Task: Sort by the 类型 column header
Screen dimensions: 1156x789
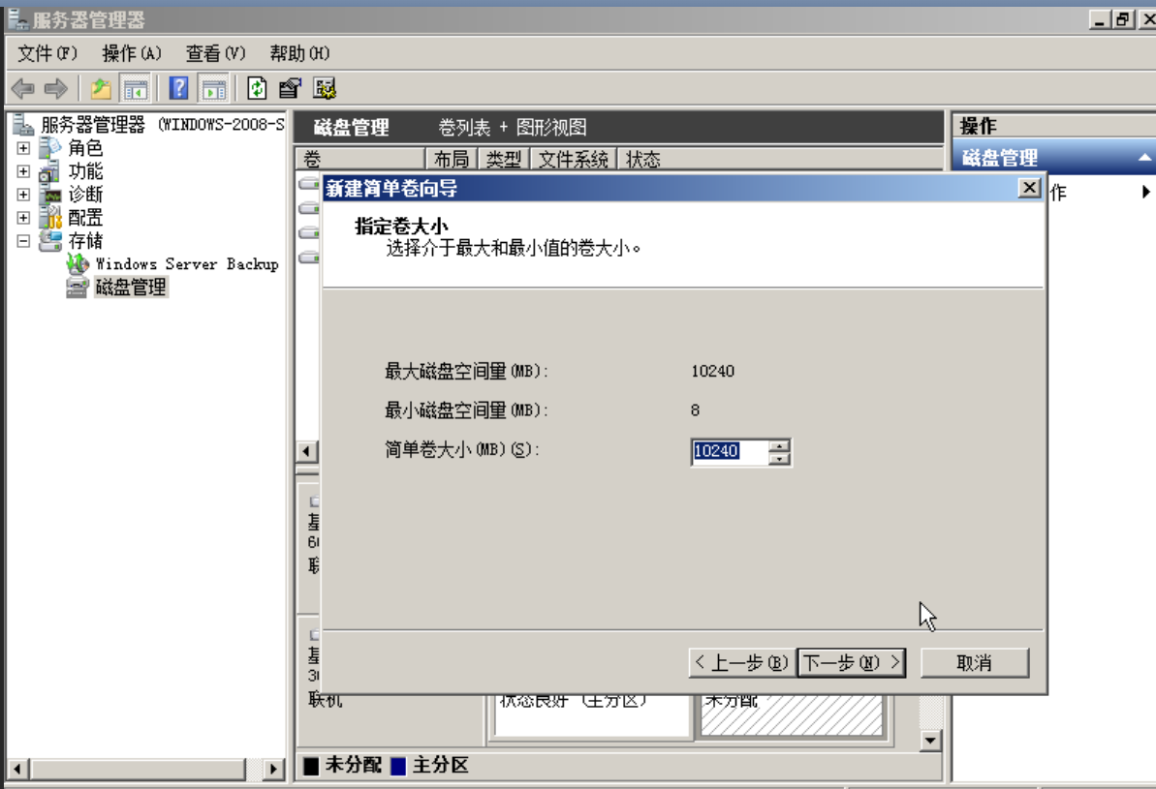Action: pos(504,159)
